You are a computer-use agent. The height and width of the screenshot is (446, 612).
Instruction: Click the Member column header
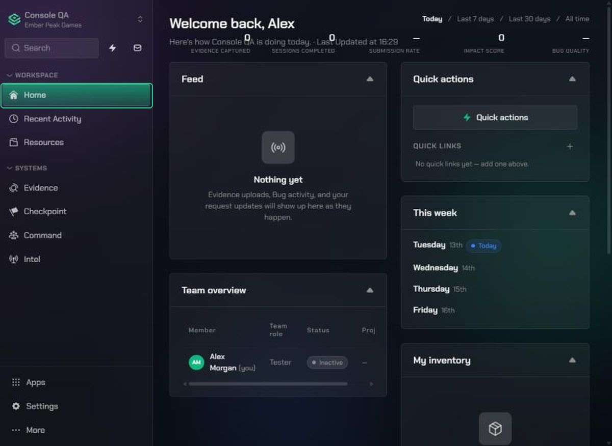[202, 330]
